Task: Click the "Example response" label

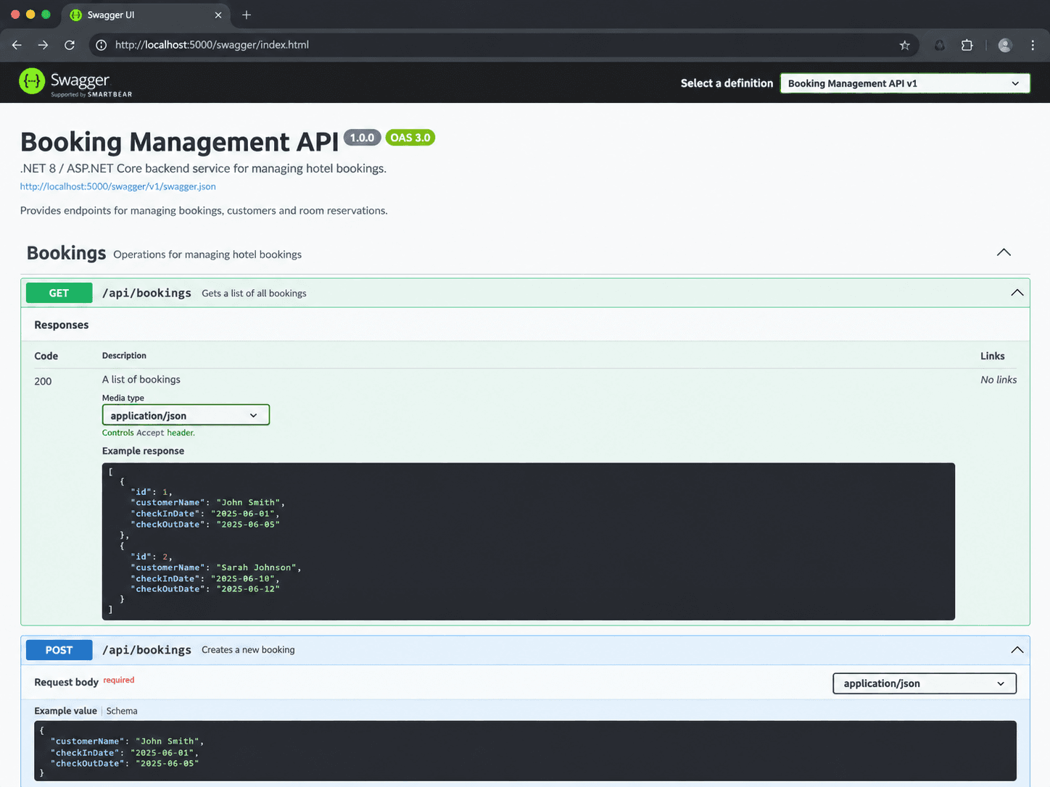Action: pos(143,451)
